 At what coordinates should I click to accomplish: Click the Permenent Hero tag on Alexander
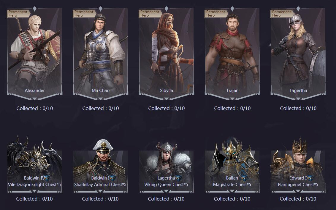(x=18, y=14)
